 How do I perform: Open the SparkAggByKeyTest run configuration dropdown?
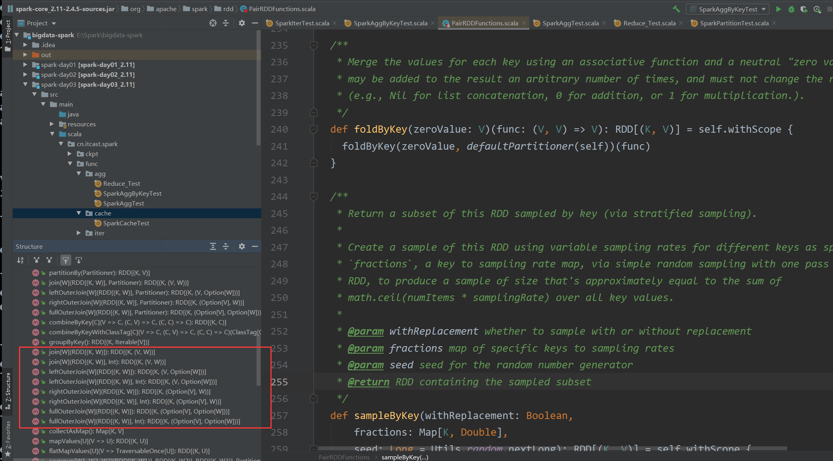[728, 9]
